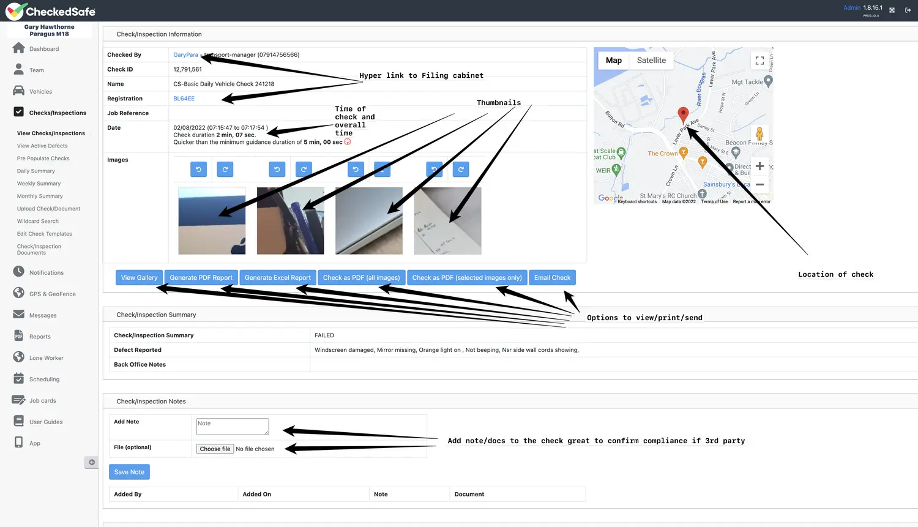This screenshot has height=527, width=918.
Task: Rotate first image counter-clockwise
Action: point(198,170)
